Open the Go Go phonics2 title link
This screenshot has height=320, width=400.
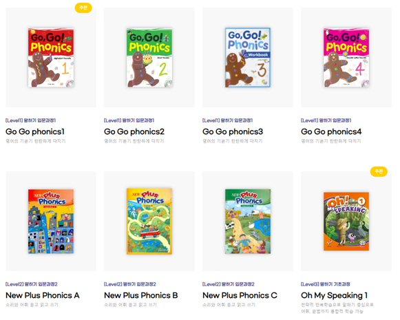click(134, 131)
